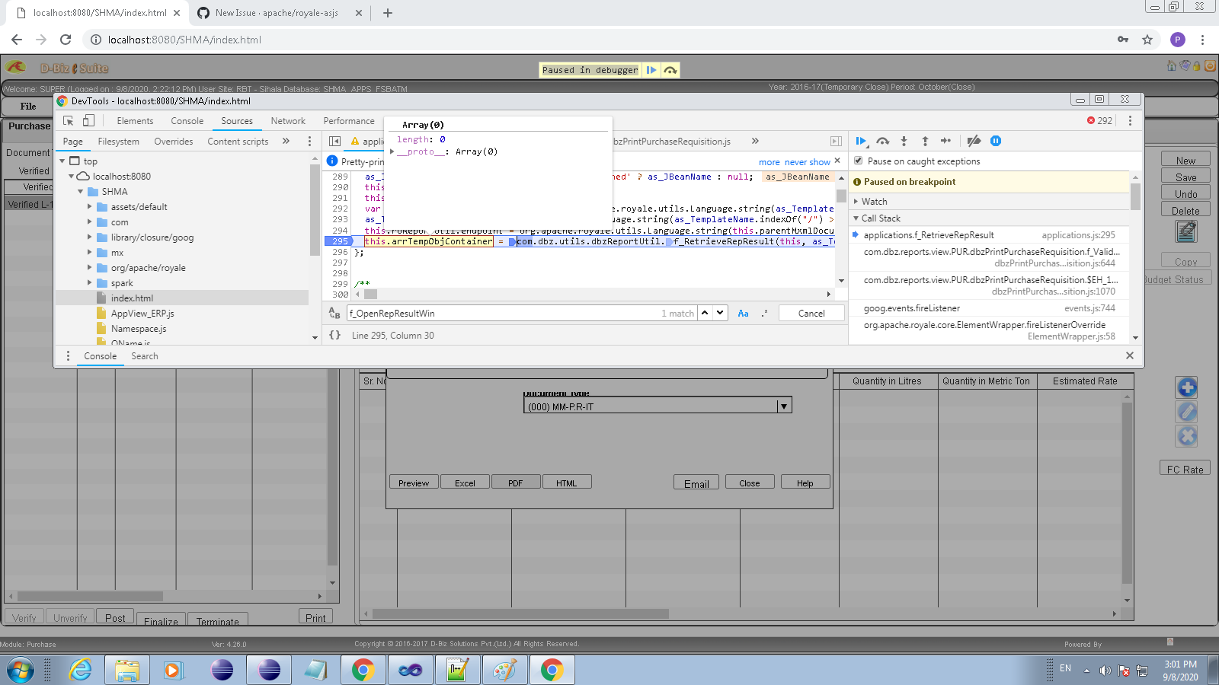Collapse the Call Stack section

[x=878, y=218]
